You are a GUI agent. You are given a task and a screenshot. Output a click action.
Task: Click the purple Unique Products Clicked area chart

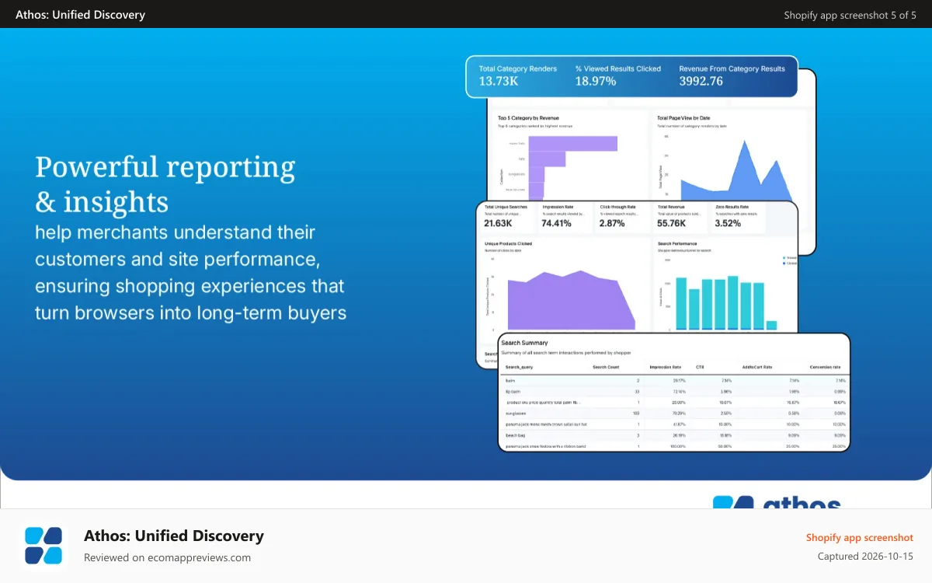[570, 301]
